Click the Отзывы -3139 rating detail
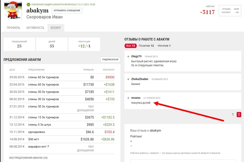 230,9
